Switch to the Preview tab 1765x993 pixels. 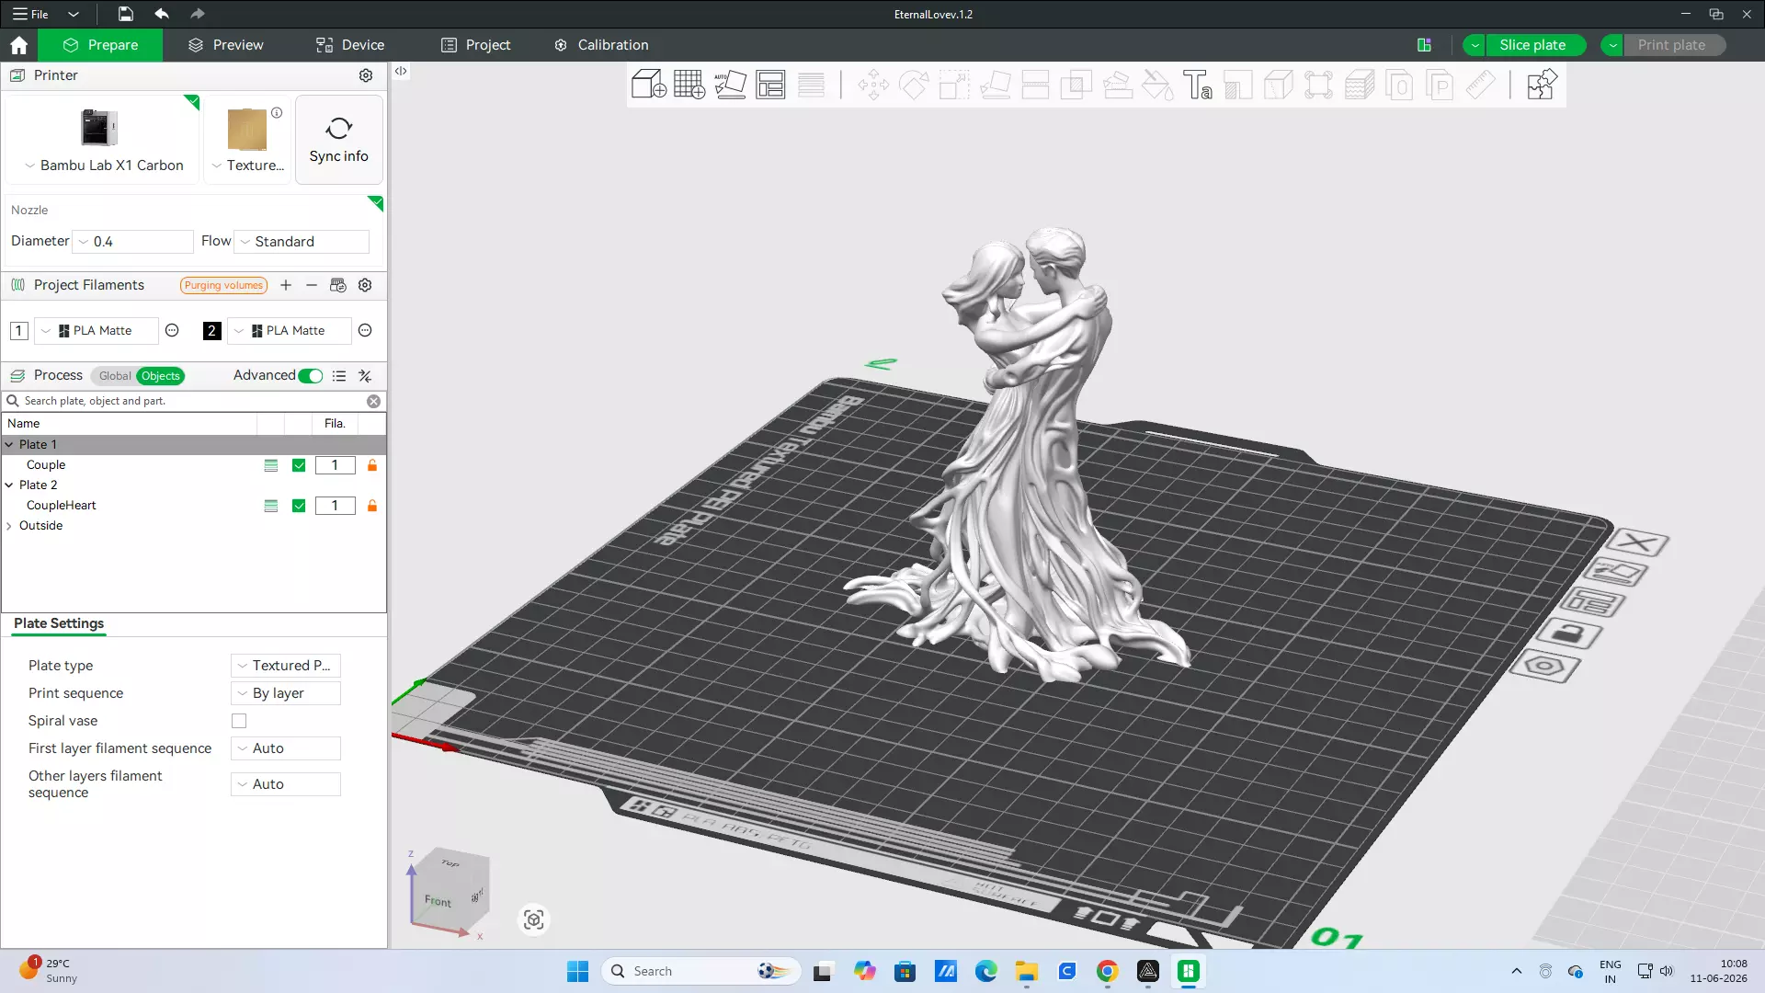[225, 45]
